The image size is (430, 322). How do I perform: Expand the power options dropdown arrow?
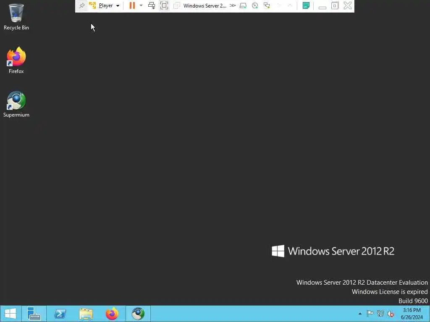(141, 5)
